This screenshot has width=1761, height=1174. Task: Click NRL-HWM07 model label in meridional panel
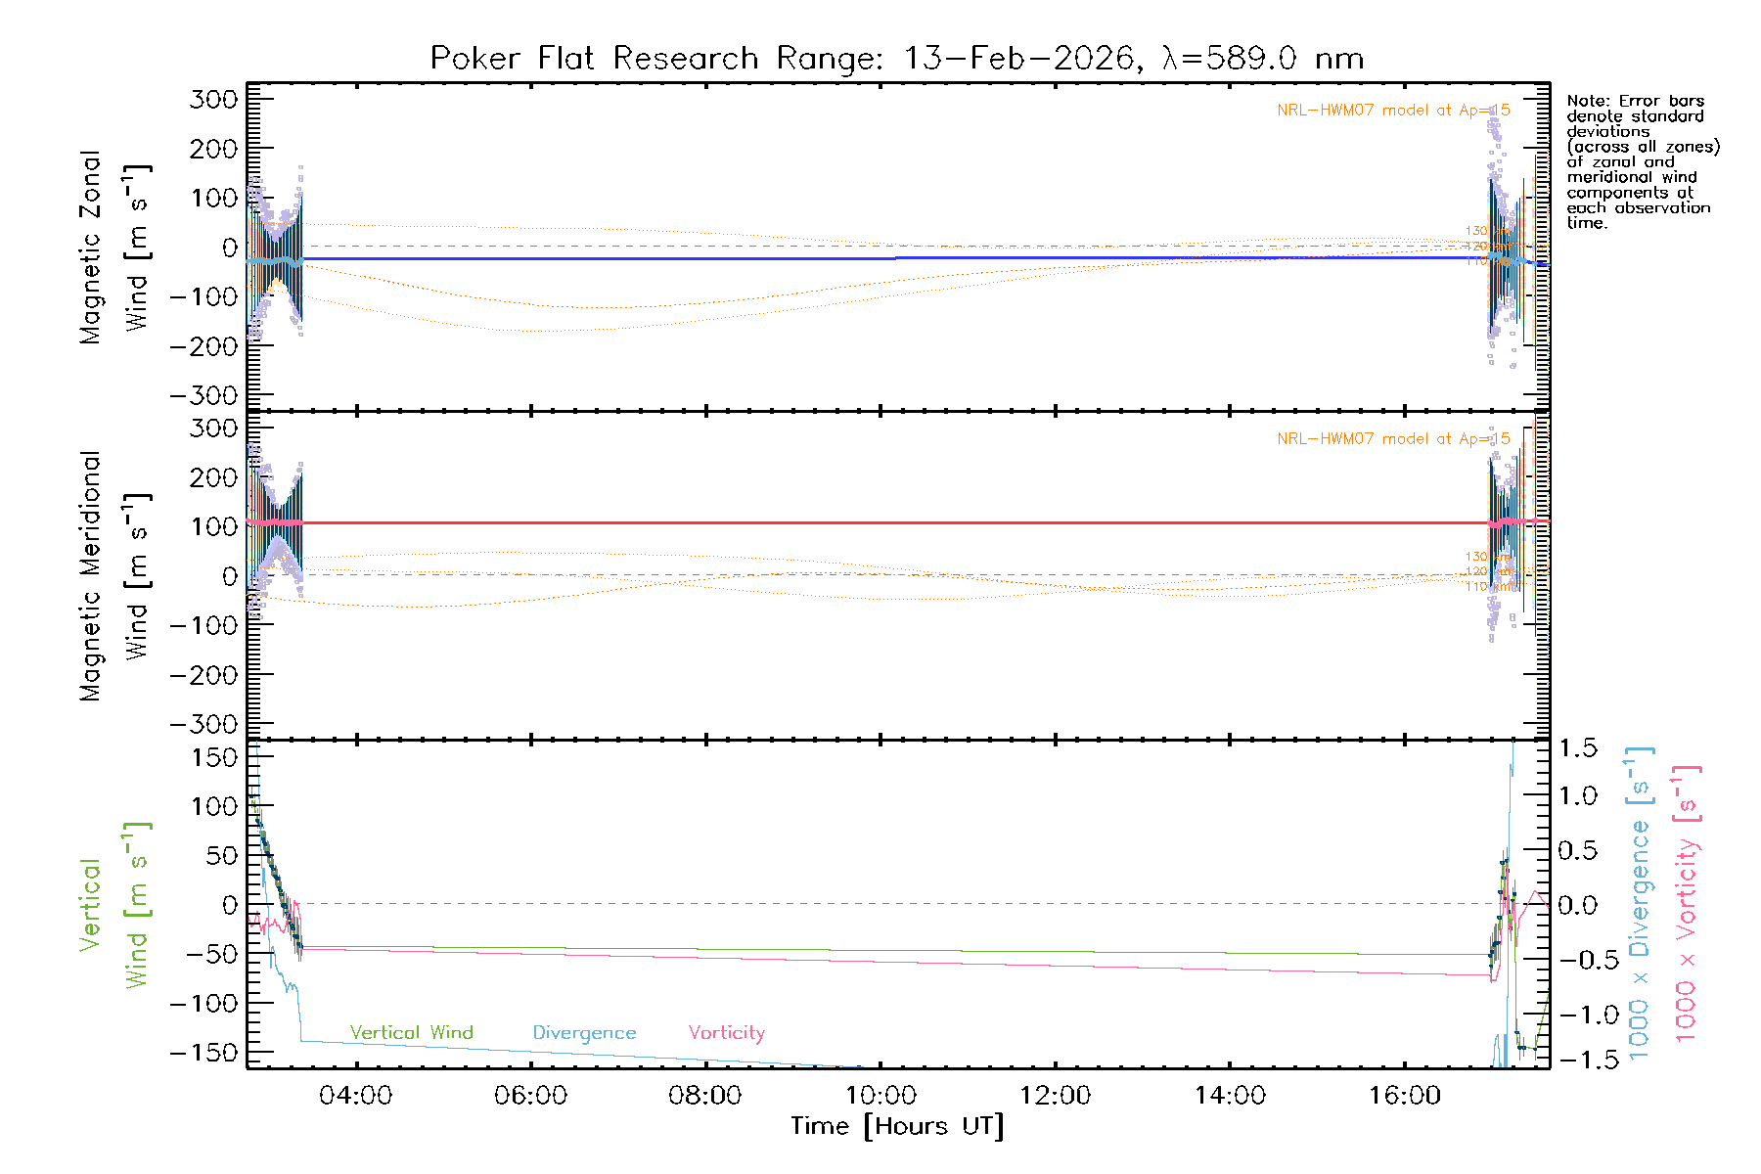(1392, 439)
